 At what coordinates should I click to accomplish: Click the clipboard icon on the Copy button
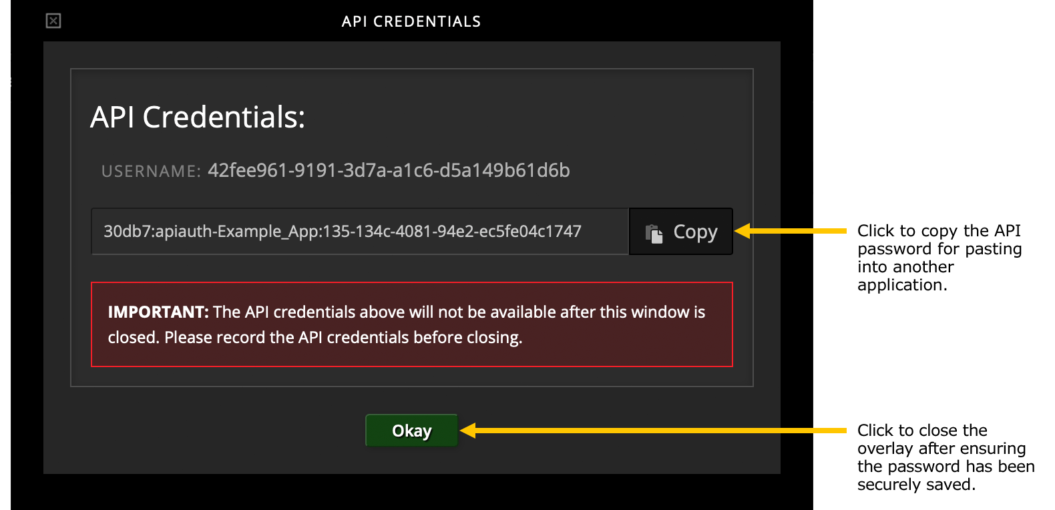click(654, 233)
